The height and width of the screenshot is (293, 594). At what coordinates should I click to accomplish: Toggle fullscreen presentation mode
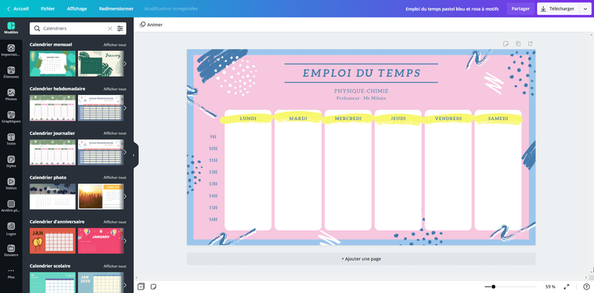[567, 287]
